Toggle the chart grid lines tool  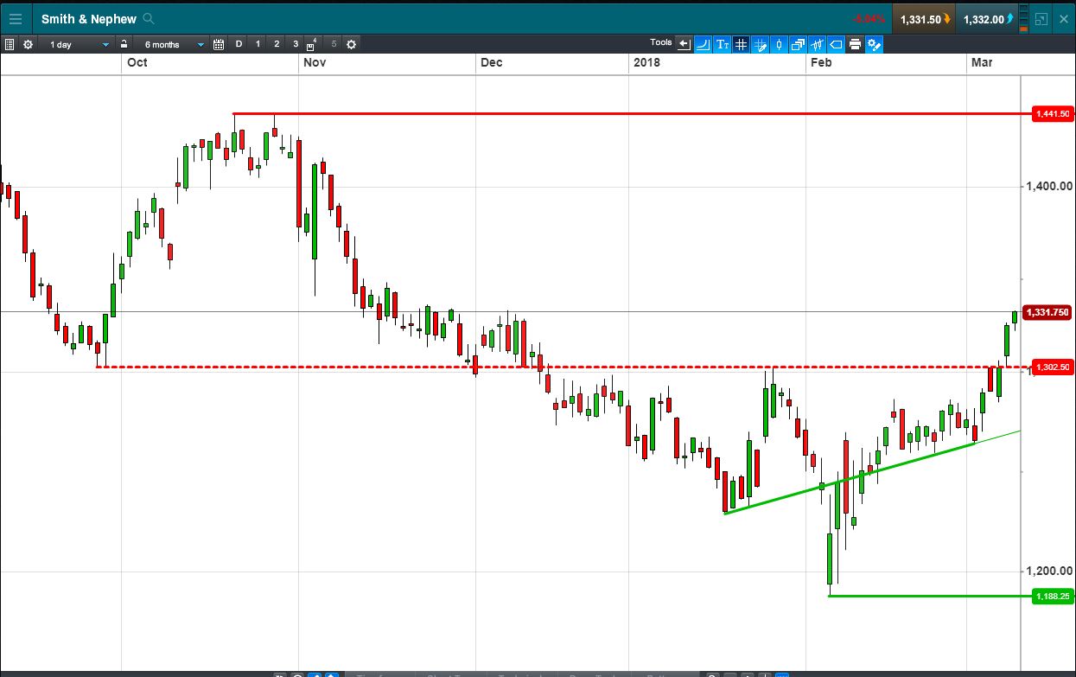point(742,44)
